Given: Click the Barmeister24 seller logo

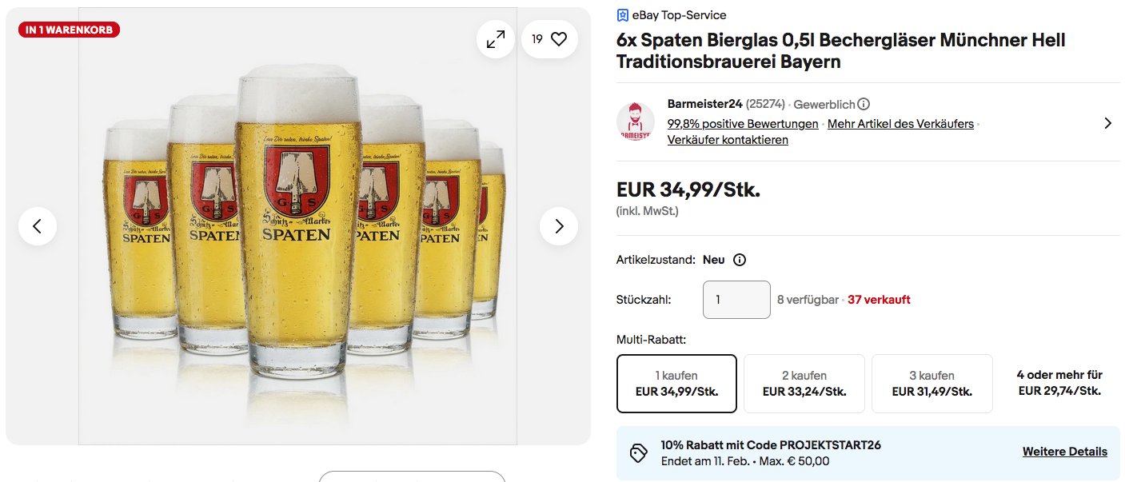Looking at the screenshot, I should point(636,121).
